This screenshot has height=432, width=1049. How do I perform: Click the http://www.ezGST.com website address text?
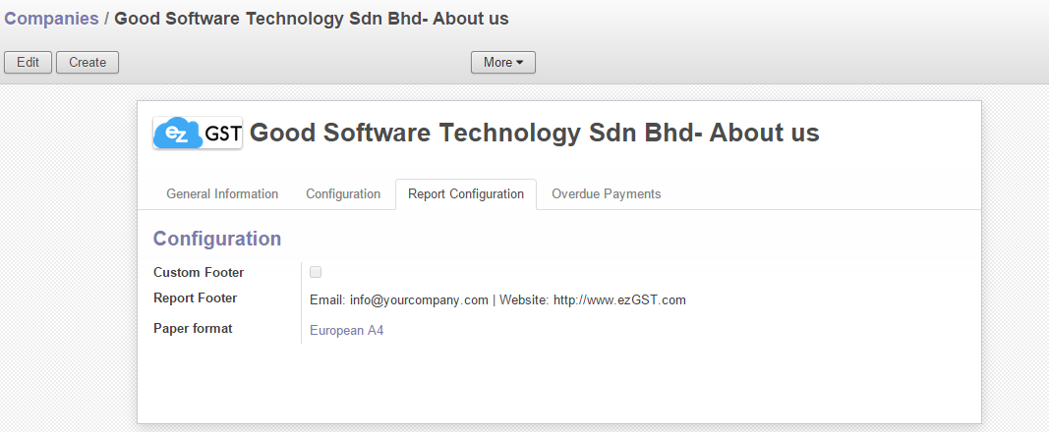coord(619,300)
